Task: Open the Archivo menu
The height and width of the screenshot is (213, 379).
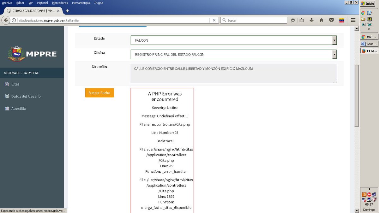Action: click(x=7, y=3)
